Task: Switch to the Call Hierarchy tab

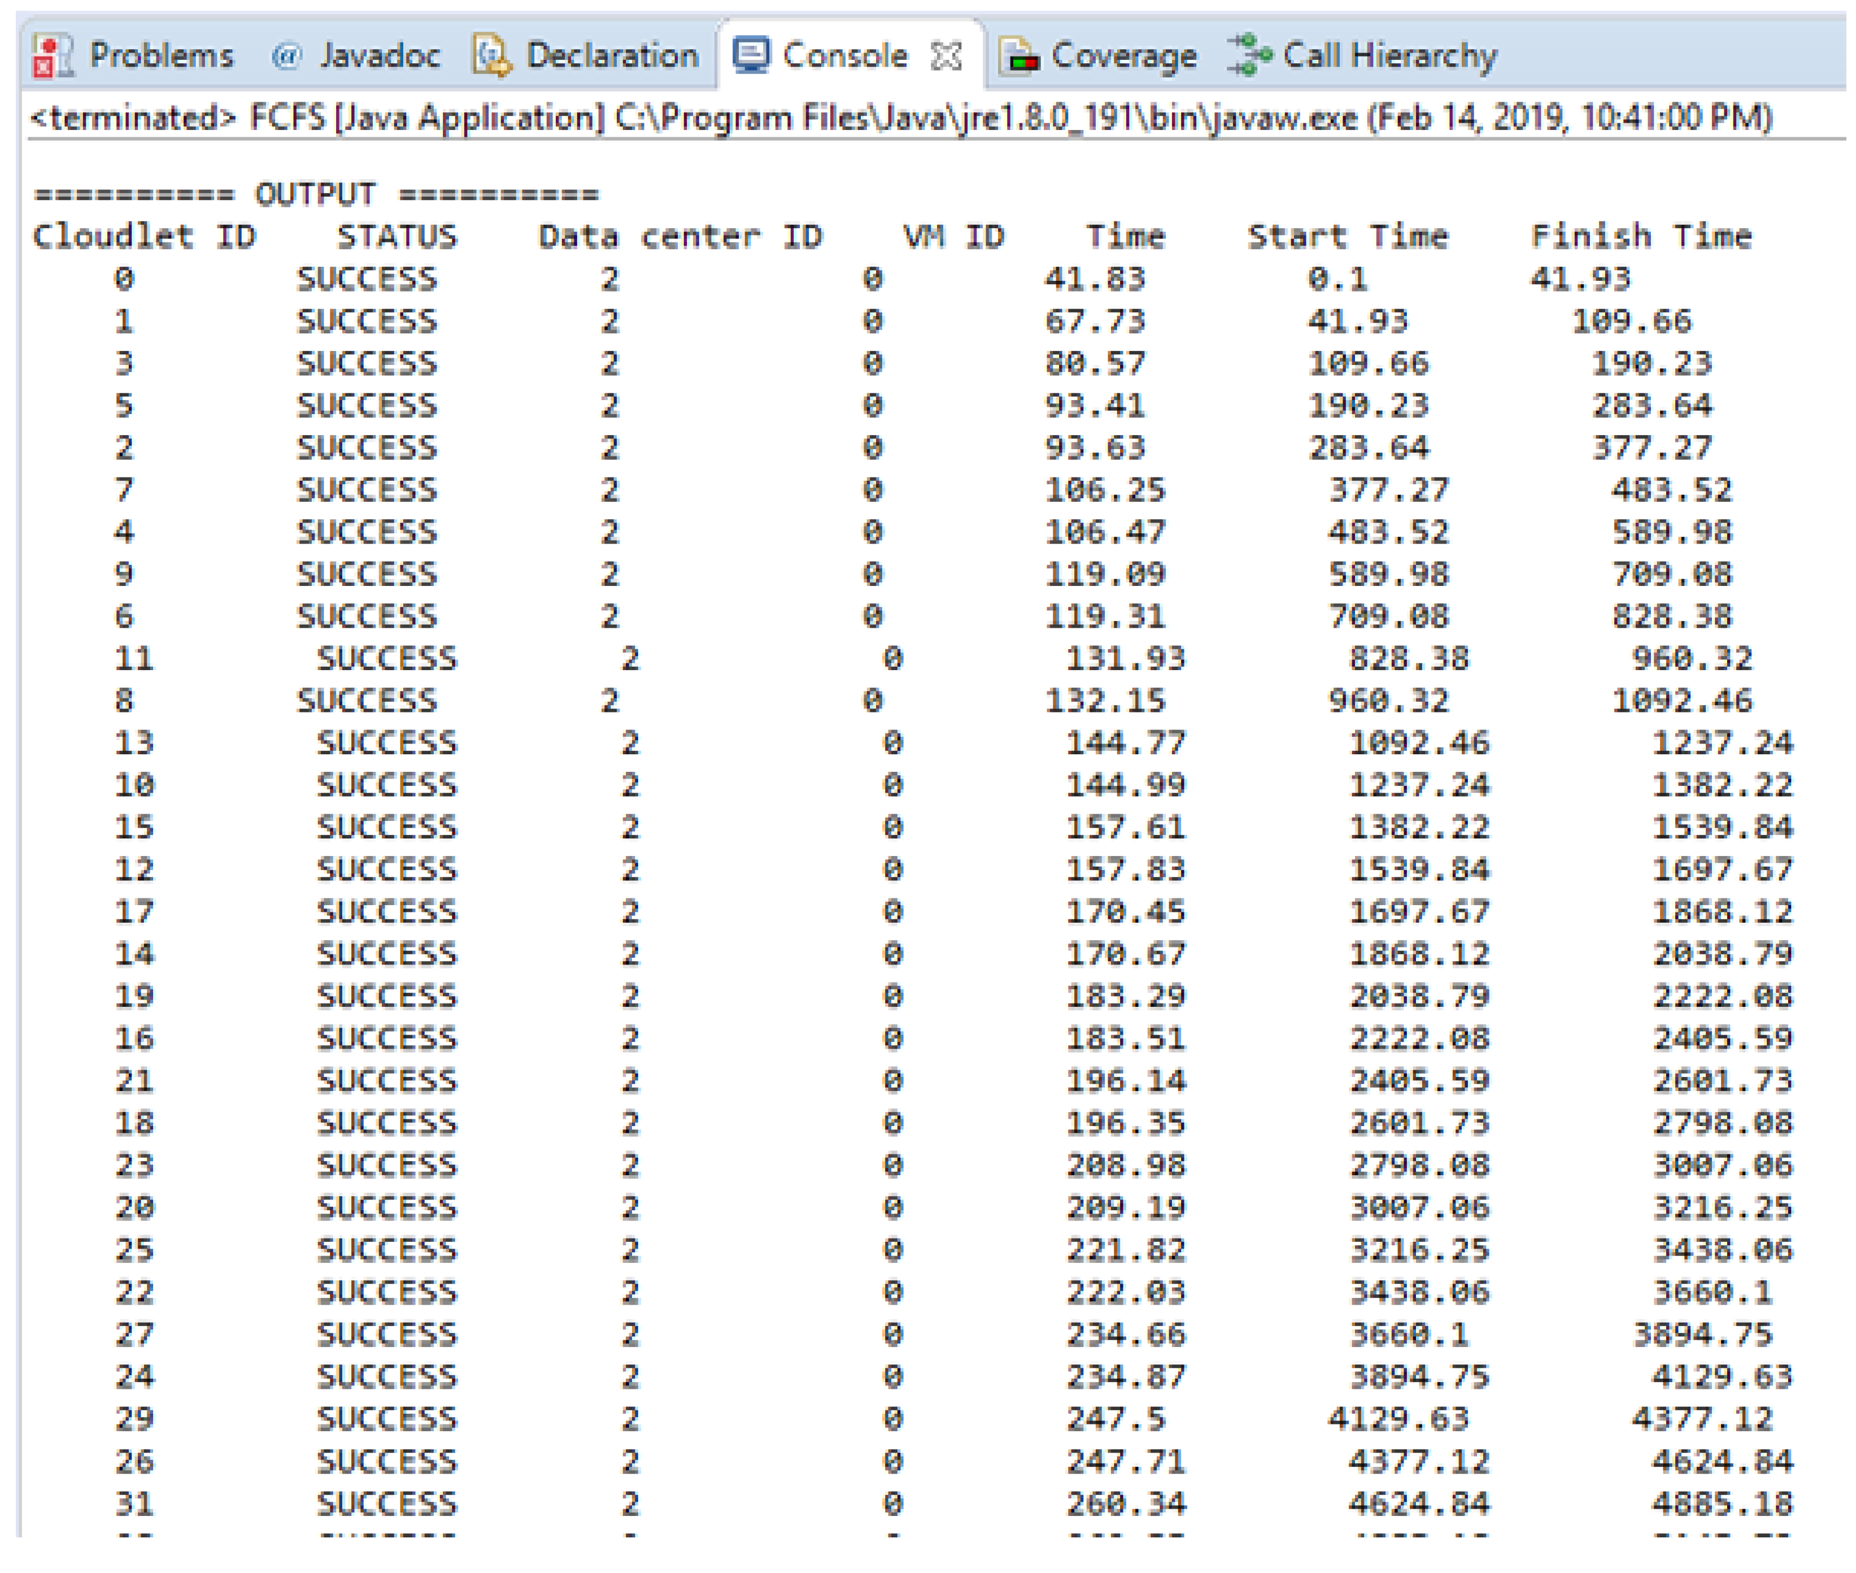Action: tap(1390, 55)
